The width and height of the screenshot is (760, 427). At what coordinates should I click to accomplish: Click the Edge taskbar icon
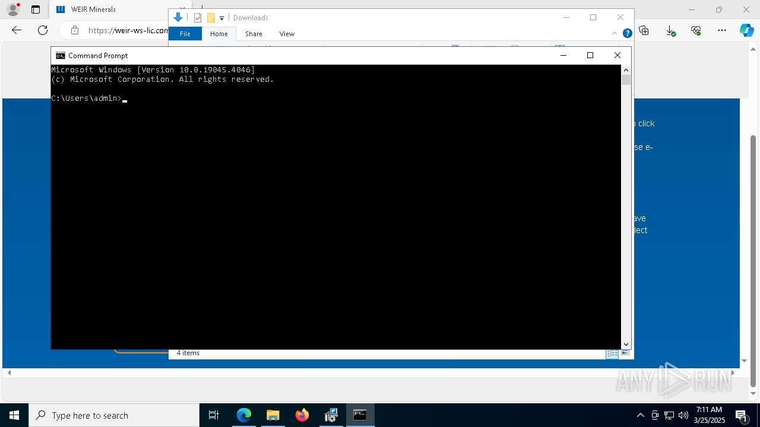pos(244,415)
